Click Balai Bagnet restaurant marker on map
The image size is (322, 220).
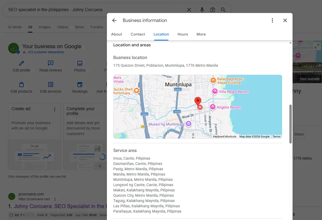pos(213,80)
